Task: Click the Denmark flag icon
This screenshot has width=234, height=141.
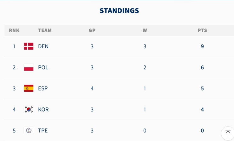Action: pos(29,46)
